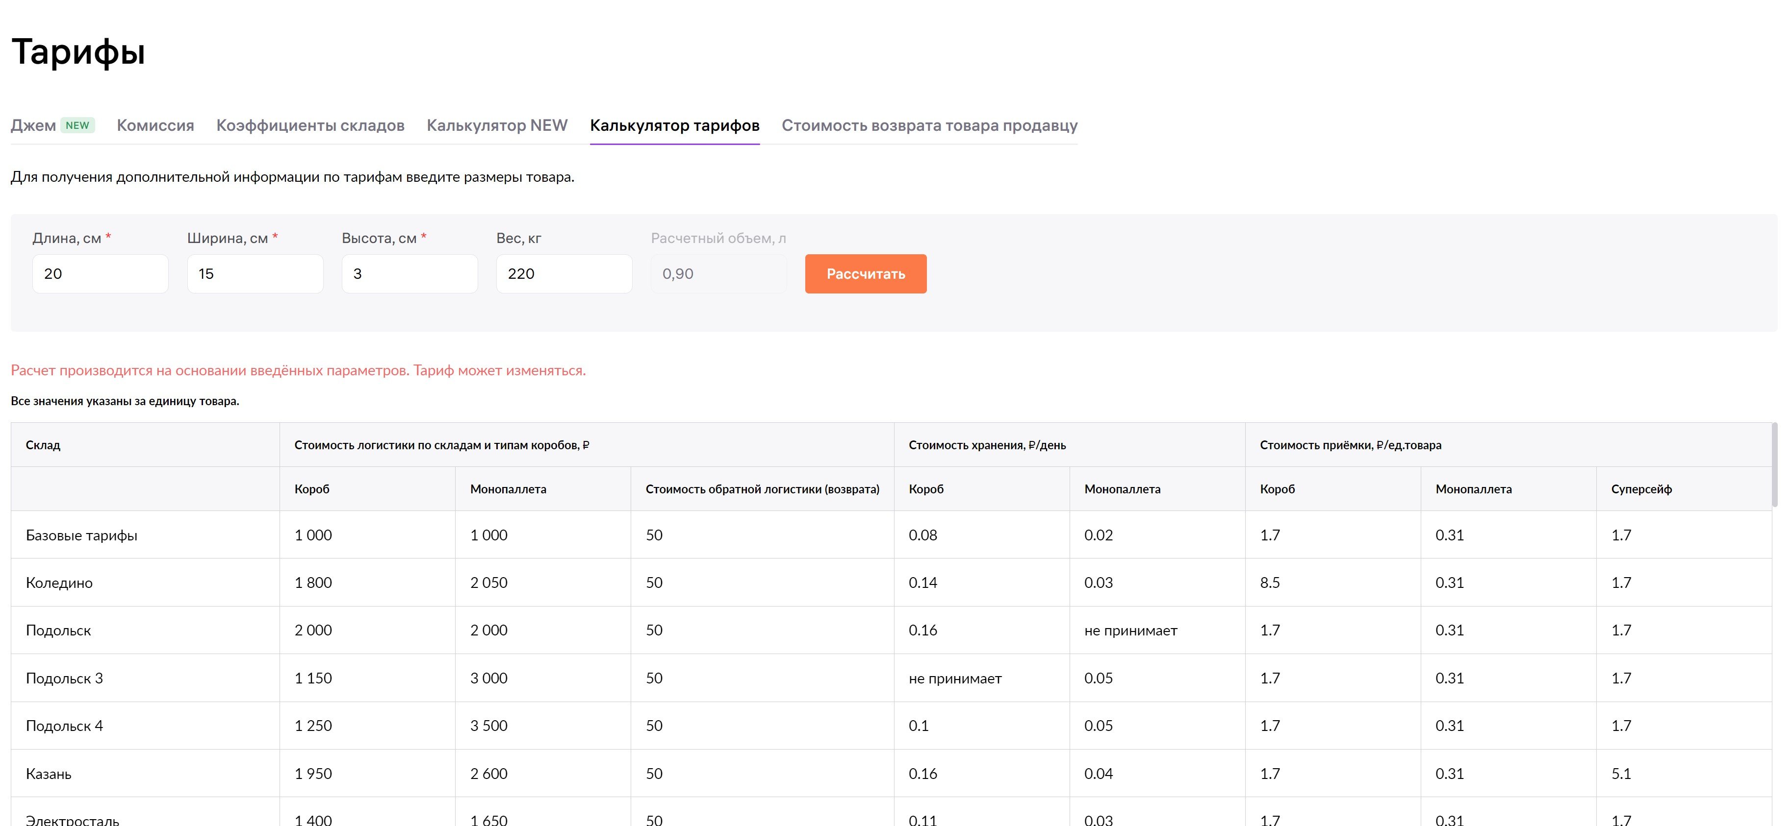1791x826 pixels.
Task: Click Стоимость хранения column header
Action: [x=987, y=445]
